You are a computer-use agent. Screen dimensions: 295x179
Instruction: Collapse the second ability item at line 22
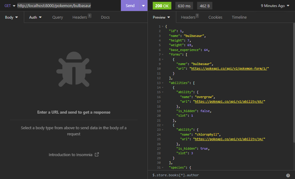click(x=163, y=125)
